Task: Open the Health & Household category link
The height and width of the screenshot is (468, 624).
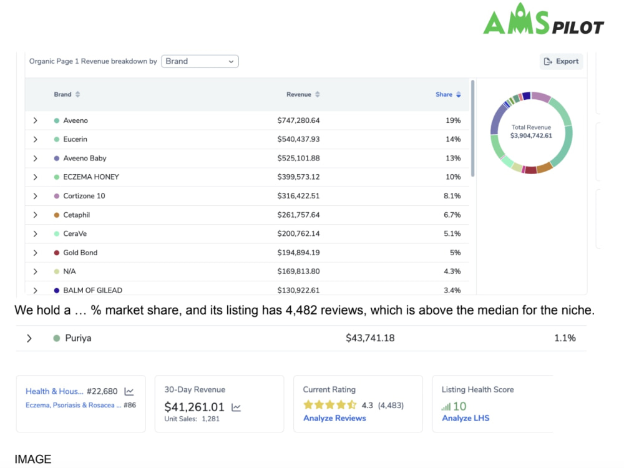Action: (54, 391)
